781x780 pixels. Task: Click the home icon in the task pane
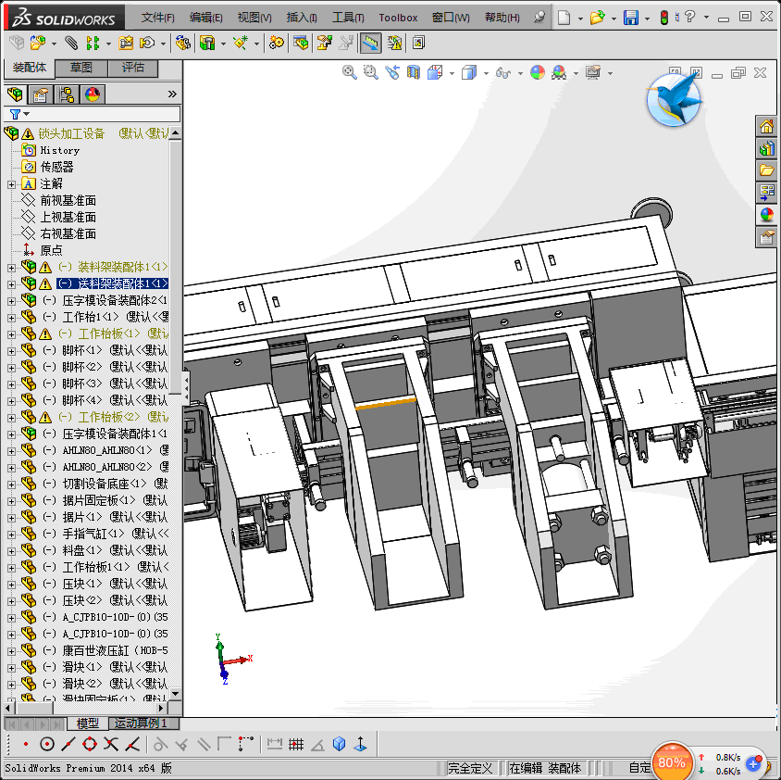[766, 127]
